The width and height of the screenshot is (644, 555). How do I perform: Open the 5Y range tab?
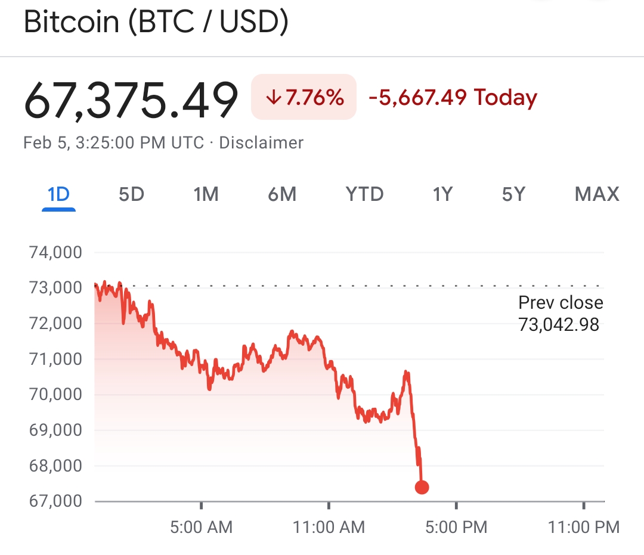[x=513, y=194]
